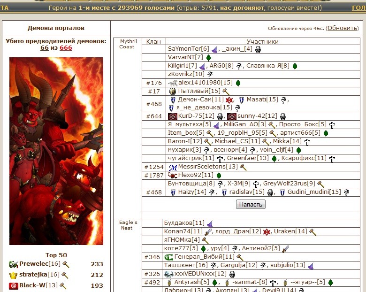This screenshot has height=292, width=366.
Task: Open player Бунтовщица[8] profile
Action: 191,184
